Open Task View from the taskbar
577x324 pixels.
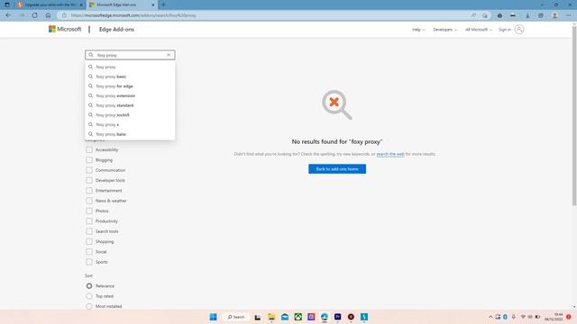[258, 317]
